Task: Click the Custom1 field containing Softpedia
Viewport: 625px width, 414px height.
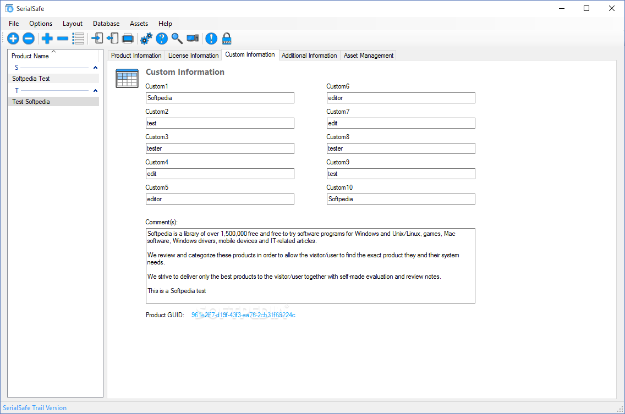Action: (x=220, y=98)
